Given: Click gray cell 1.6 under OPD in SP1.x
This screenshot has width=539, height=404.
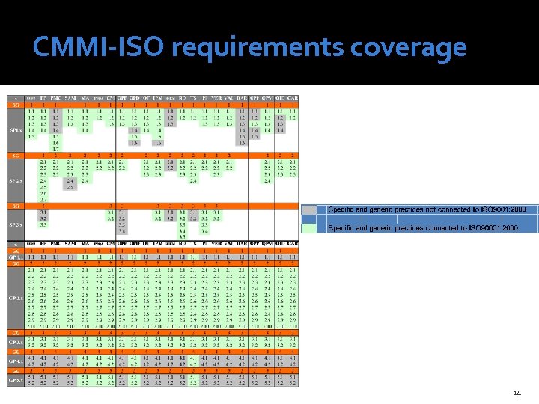Looking at the screenshot, I should [135, 143].
